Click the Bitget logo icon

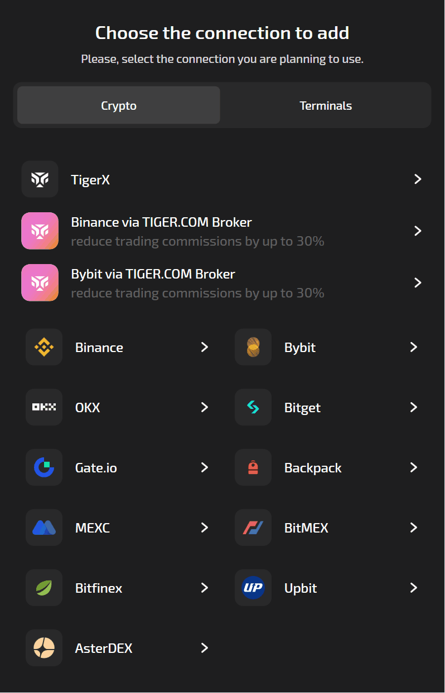[253, 407]
